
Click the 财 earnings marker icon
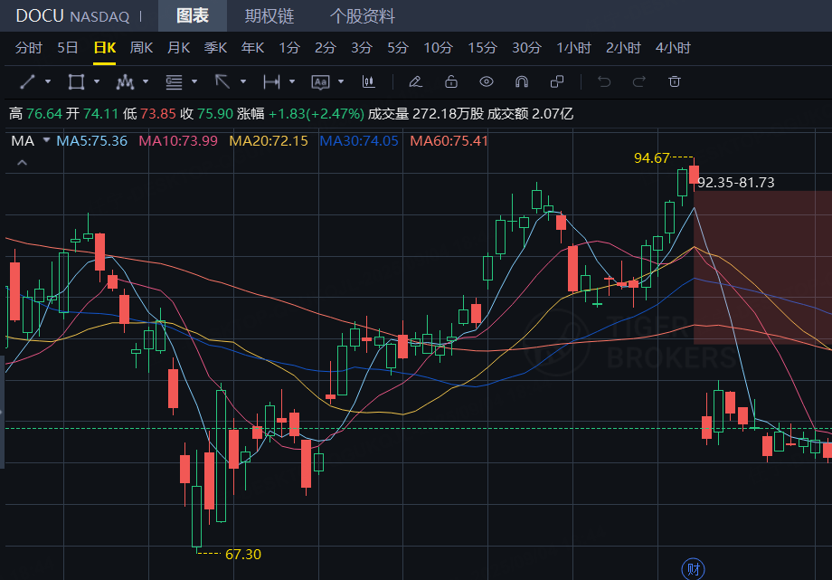click(x=693, y=568)
